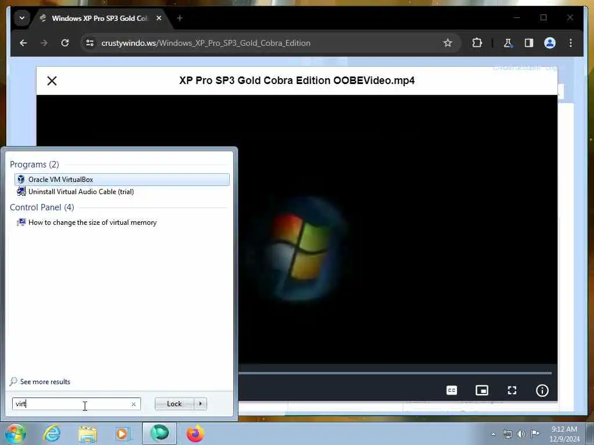Launch Windows Media Player from taskbar
Image resolution: width=594 pixels, height=445 pixels.
(122, 433)
